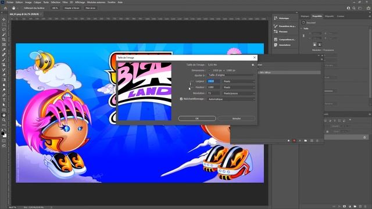The width and height of the screenshot is (372, 209).
Task: Select the Move tool
Action: pyautogui.click(x=4, y=19)
